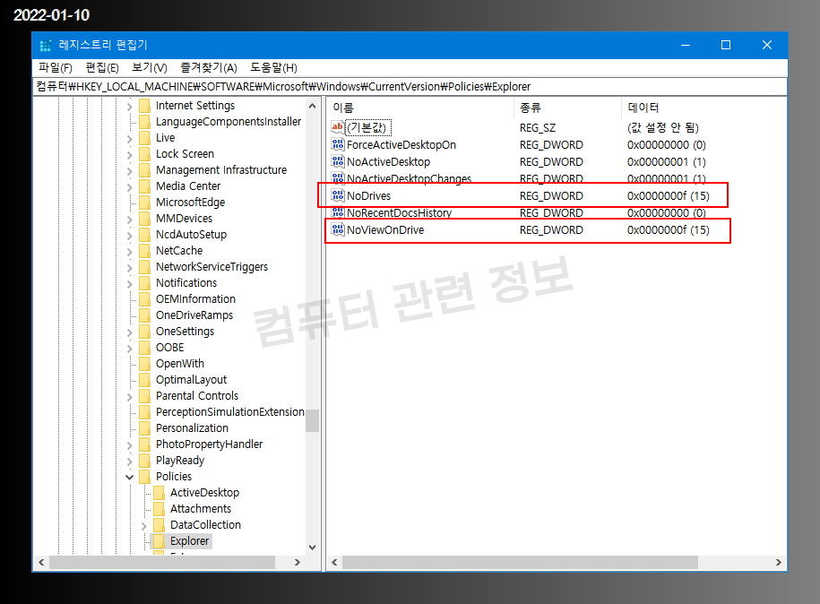Click the MMDevices folder icon
Screen dimensions: 820x604
145,219
